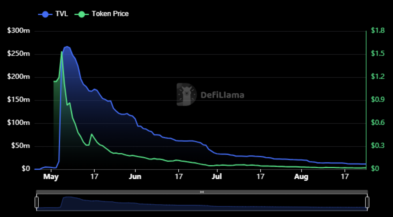This screenshot has width=393, height=217.
Task: Hide the Token Price series via legend
Action: 81,14
